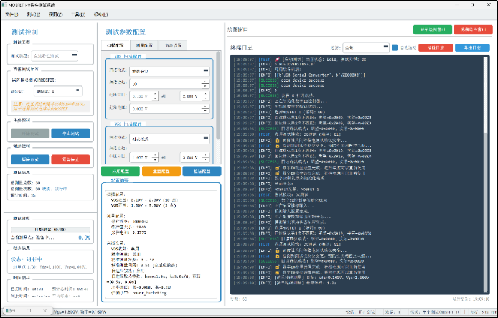
Task: Click the blue 验证配置 validate config button
Action: tap(202, 171)
